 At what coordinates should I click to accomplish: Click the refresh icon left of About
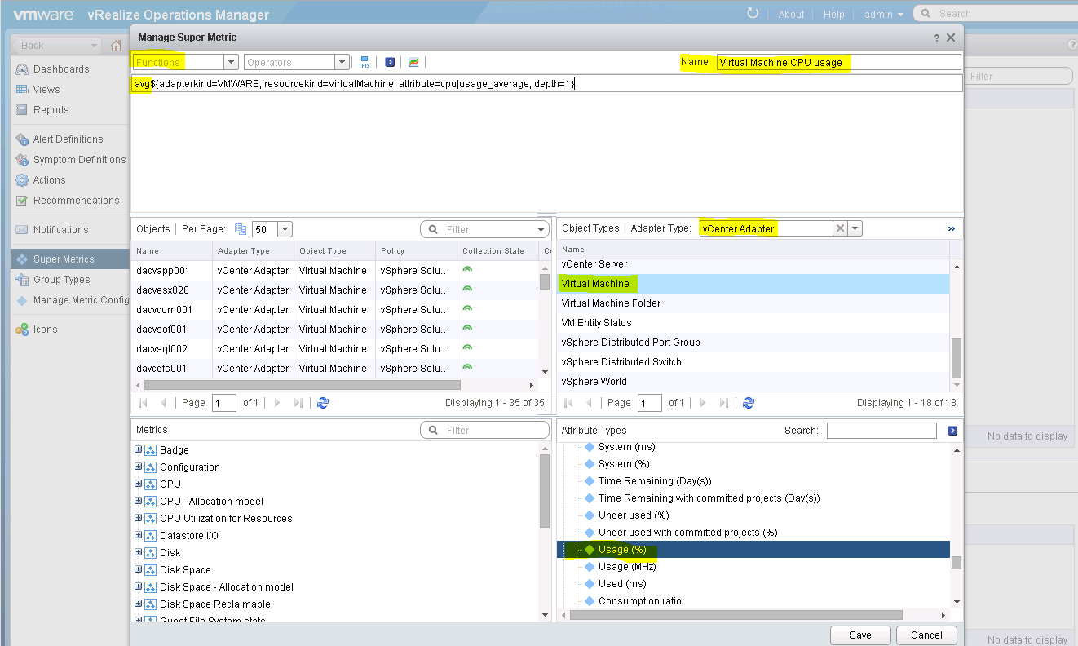click(753, 14)
